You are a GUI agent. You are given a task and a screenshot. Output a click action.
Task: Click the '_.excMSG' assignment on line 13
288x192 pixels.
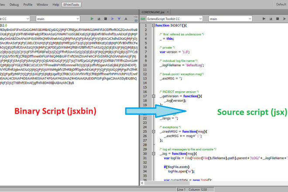(x=171, y=79)
